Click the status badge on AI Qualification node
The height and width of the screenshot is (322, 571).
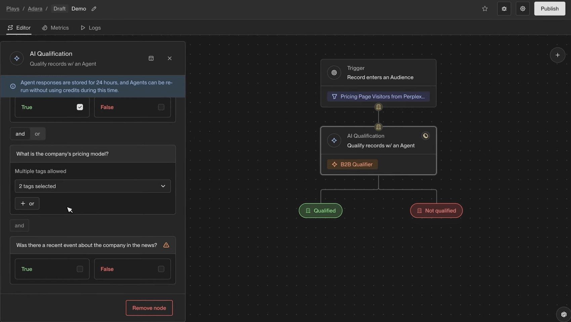pyautogui.click(x=426, y=136)
